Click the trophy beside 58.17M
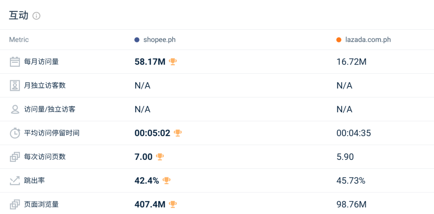The height and width of the screenshot is (214, 434). pyautogui.click(x=173, y=62)
